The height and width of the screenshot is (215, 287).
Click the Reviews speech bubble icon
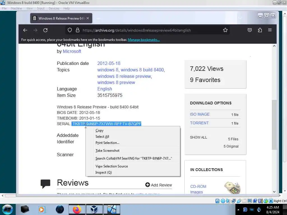pos(45,184)
